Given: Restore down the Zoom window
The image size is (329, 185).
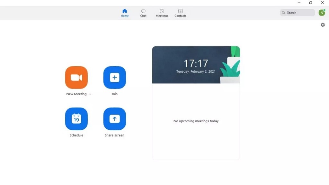Looking at the screenshot, I should click(x=311, y=3).
